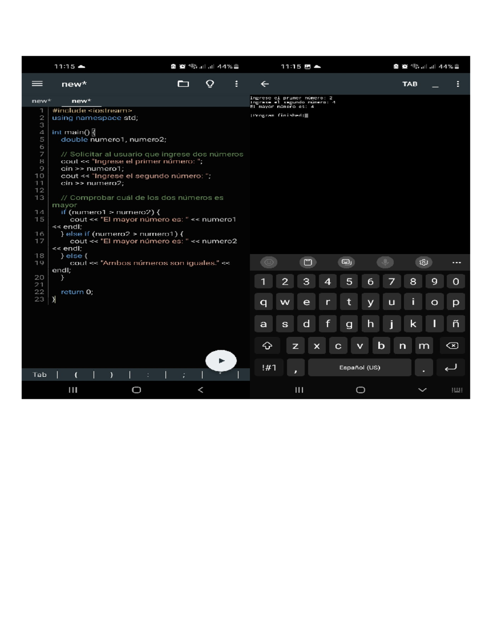Run the program with the play button

click(221, 360)
